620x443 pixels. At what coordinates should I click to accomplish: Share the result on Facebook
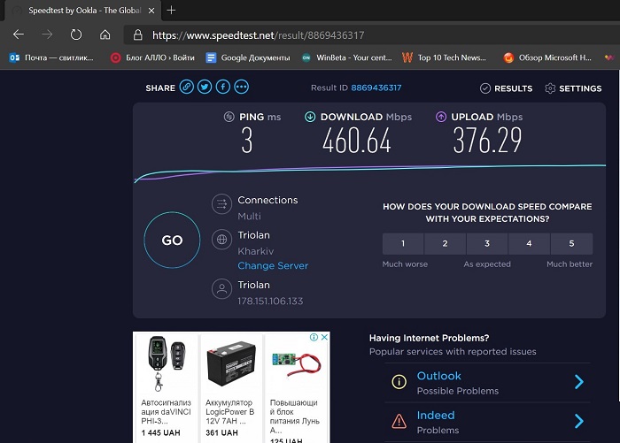click(223, 87)
